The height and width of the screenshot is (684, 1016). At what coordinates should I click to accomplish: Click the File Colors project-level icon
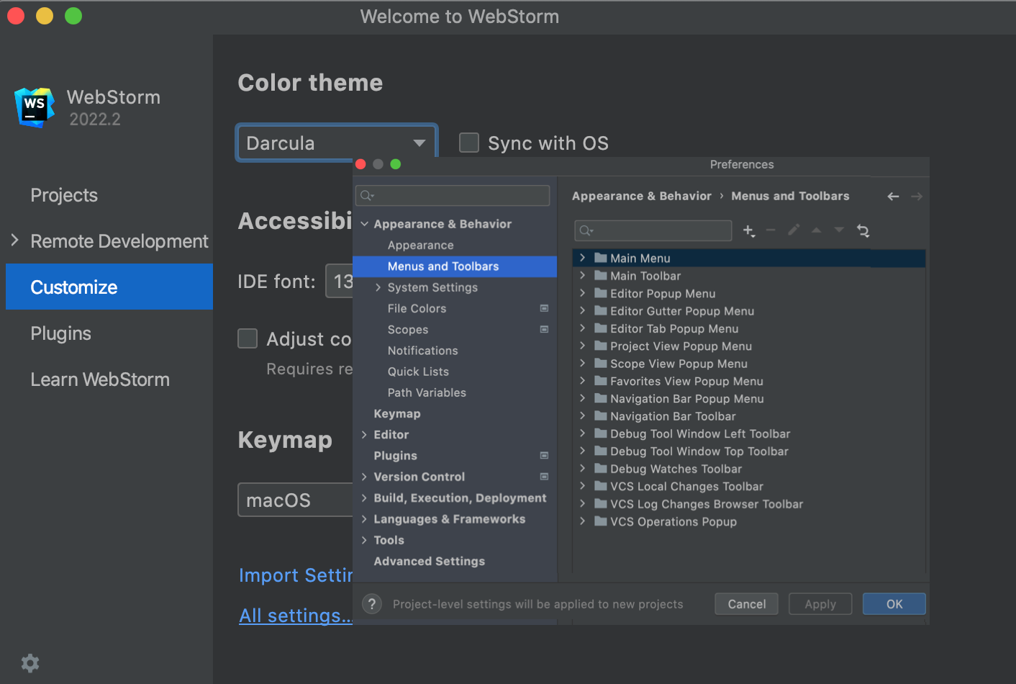tap(544, 308)
